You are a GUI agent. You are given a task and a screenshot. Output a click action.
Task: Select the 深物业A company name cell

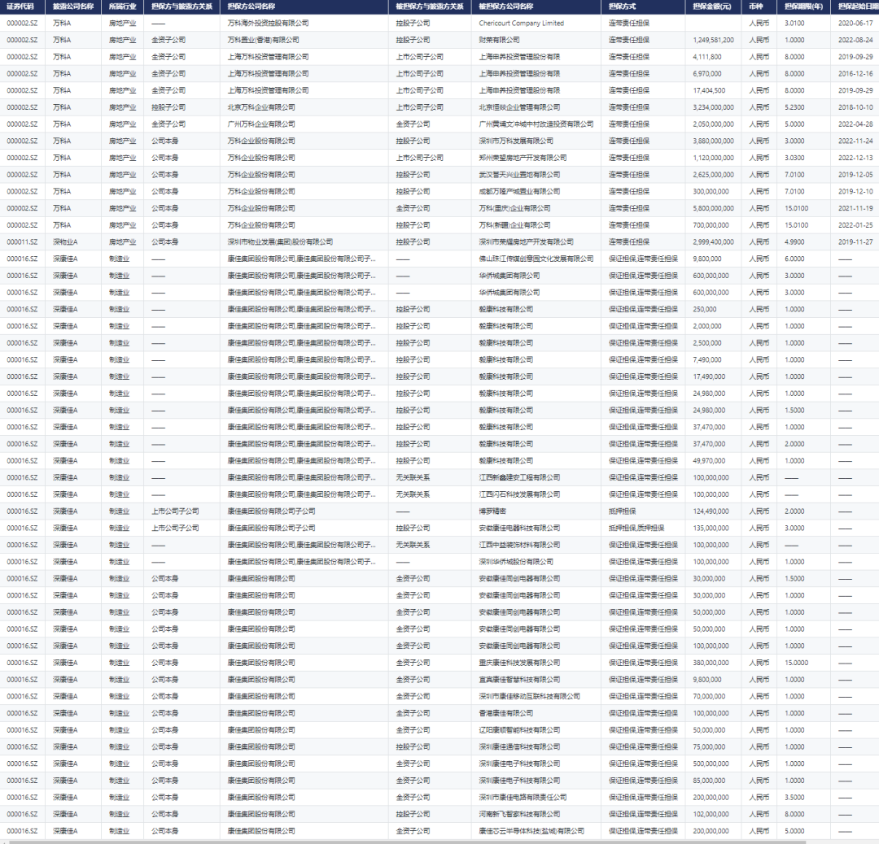point(65,242)
